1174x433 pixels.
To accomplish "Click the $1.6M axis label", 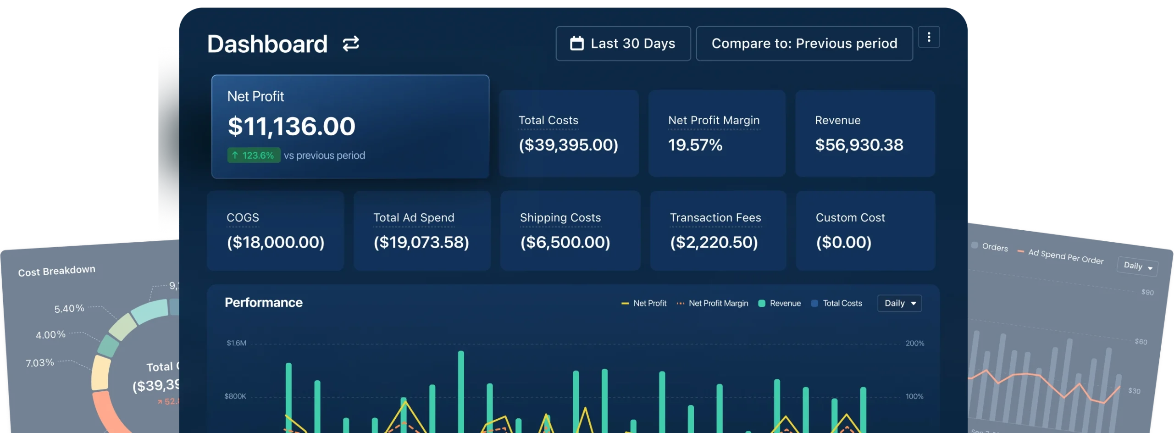I will tap(236, 343).
